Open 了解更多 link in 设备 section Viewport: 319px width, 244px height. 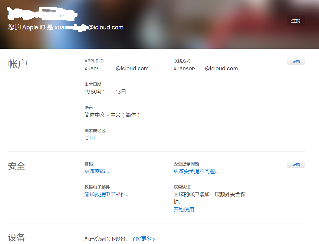(x=143, y=239)
